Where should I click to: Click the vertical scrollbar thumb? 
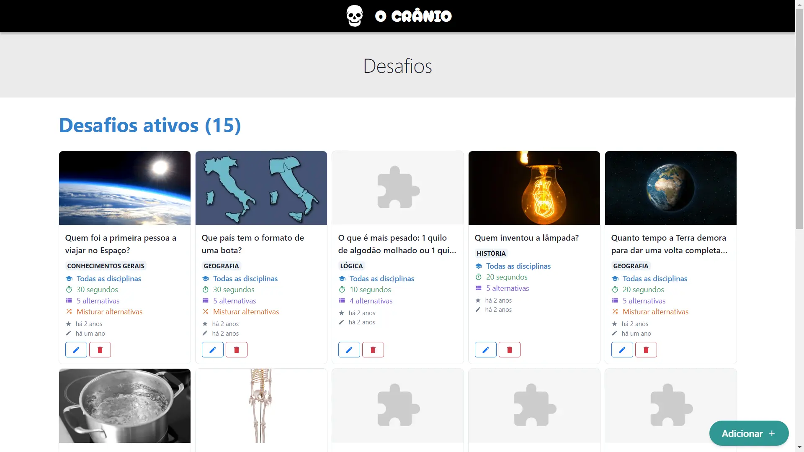(x=799, y=118)
